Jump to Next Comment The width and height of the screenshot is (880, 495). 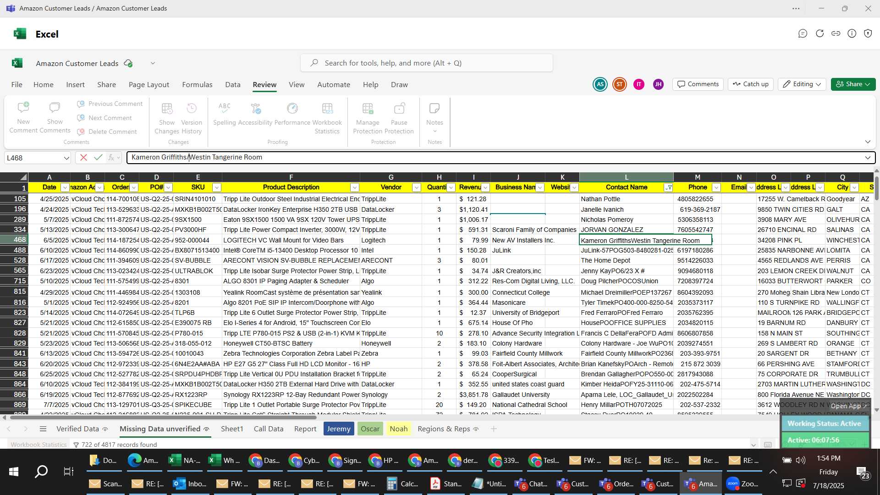105,118
